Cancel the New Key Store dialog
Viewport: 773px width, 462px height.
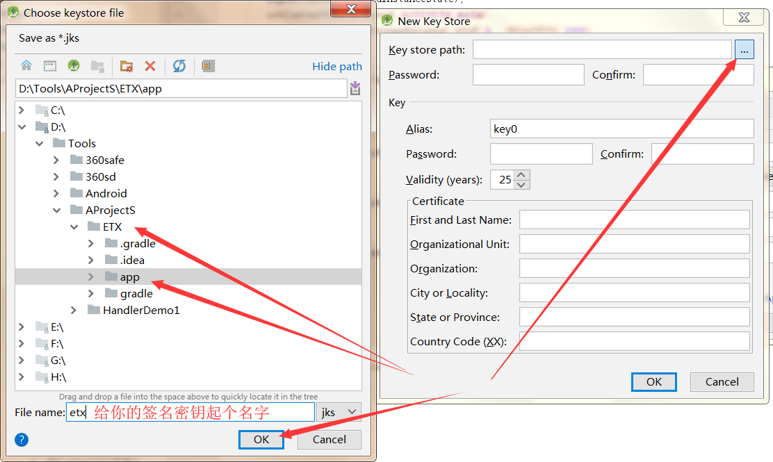point(722,381)
